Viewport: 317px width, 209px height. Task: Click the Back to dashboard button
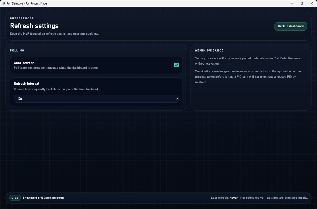290,26
